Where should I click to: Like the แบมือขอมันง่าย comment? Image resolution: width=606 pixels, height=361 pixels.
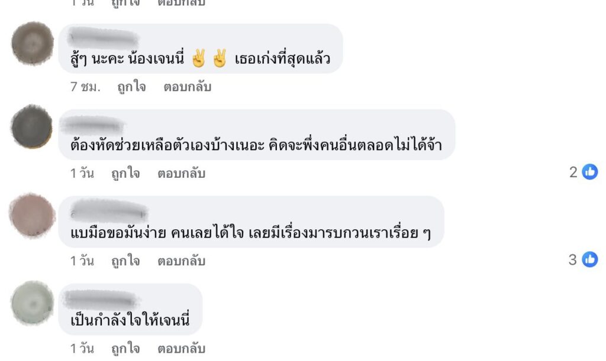(125, 261)
